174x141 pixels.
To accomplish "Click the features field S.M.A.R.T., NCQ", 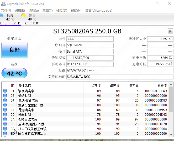I will (x=120, y=77).
